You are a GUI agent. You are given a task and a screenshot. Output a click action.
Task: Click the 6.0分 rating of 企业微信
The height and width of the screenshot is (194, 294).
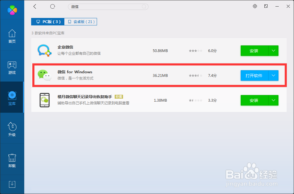pyautogui.click(x=212, y=51)
